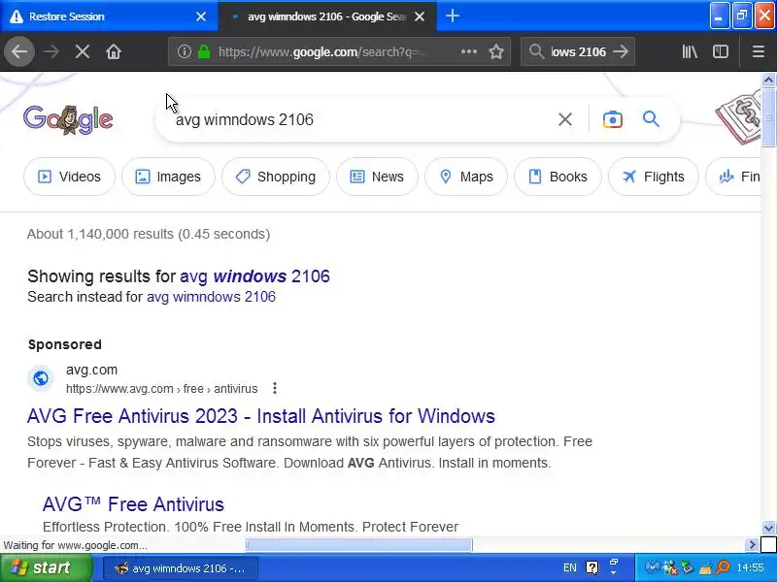Click the horizontal scrollbar right arrow
Image resolution: width=777 pixels, height=582 pixels.
(x=752, y=545)
